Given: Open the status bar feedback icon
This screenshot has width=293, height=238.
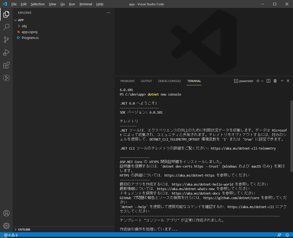Looking at the screenshot, I should click(279, 235).
